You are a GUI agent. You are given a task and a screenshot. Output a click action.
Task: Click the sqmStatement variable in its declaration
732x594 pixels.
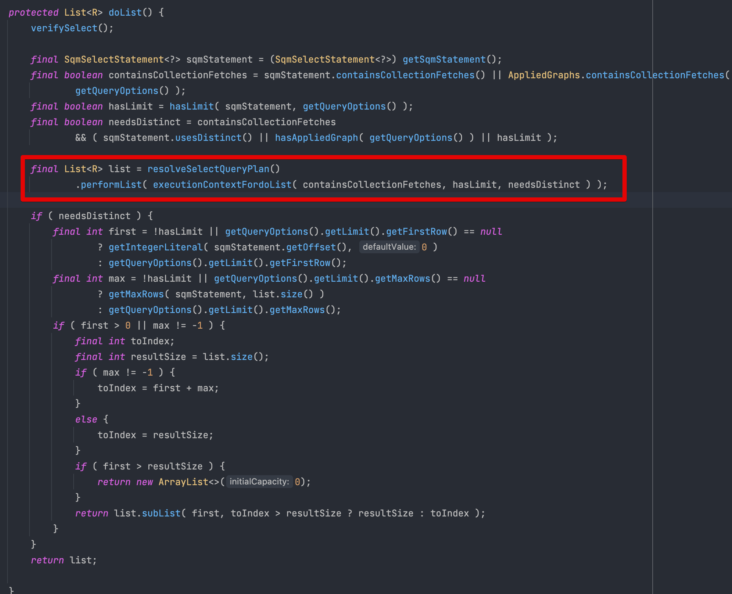pyautogui.click(x=219, y=59)
